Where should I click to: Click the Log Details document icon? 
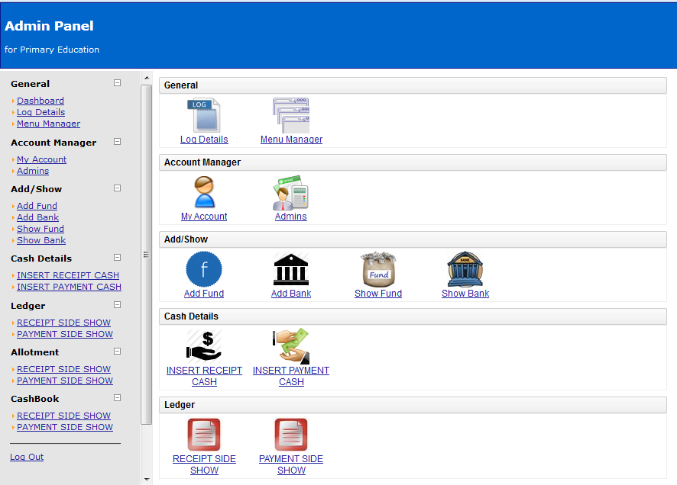(x=204, y=116)
